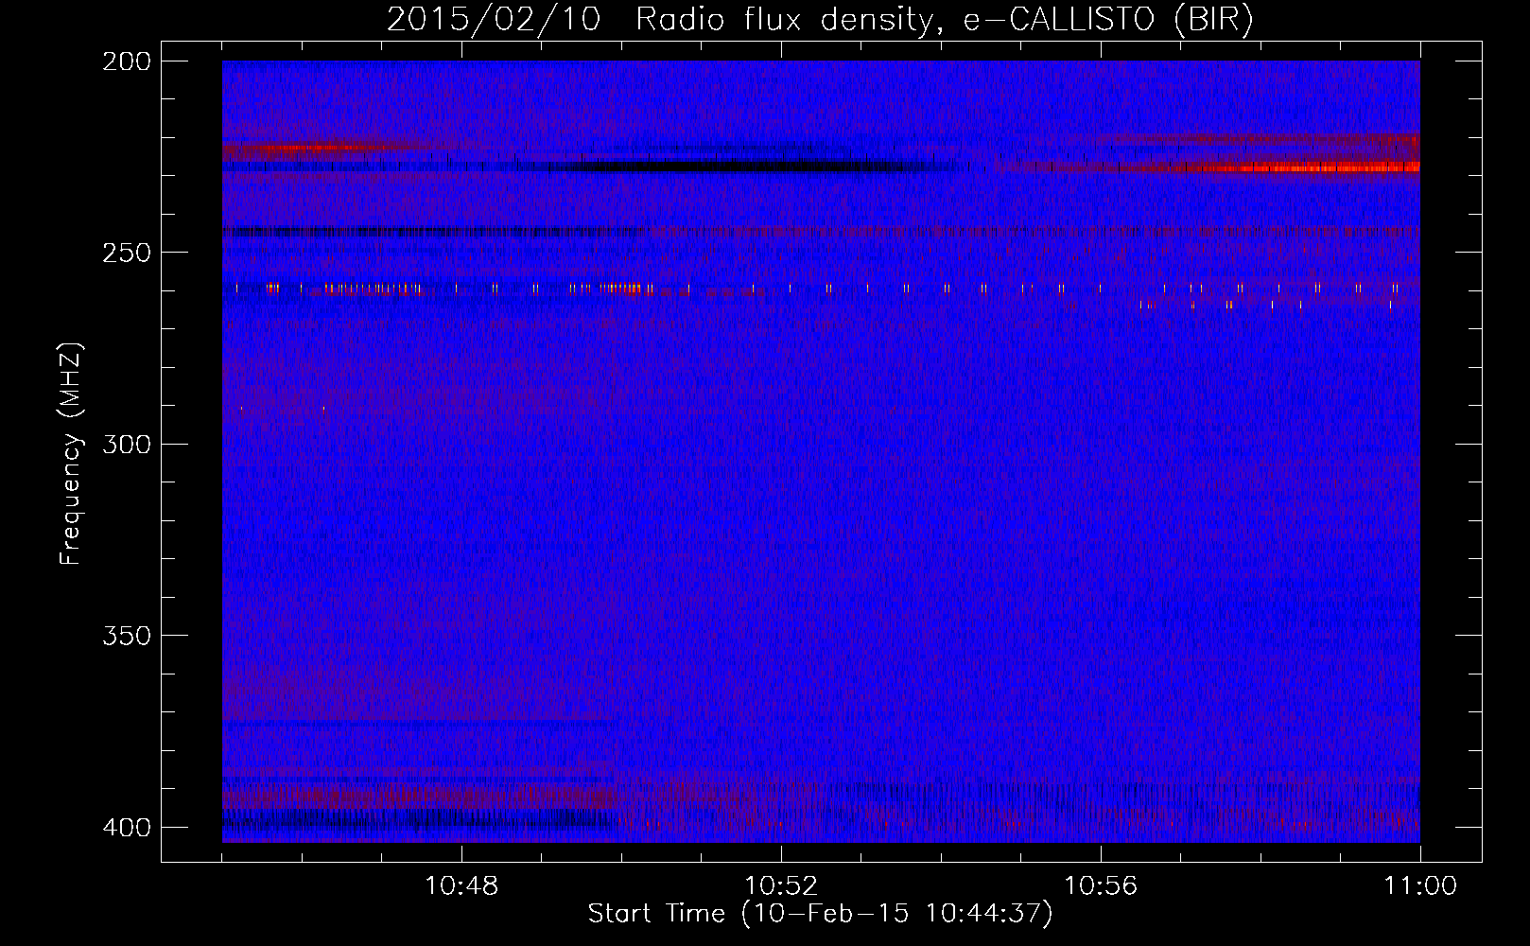The height and width of the screenshot is (946, 1530).
Task: Click the plot title "2015/02/10 Radio flux density, e-CALLISTO (BIR)"
Action: coord(820,20)
